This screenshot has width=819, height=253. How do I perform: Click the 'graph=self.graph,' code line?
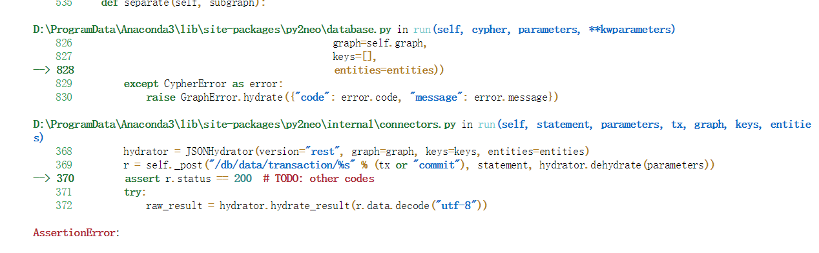pos(380,43)
